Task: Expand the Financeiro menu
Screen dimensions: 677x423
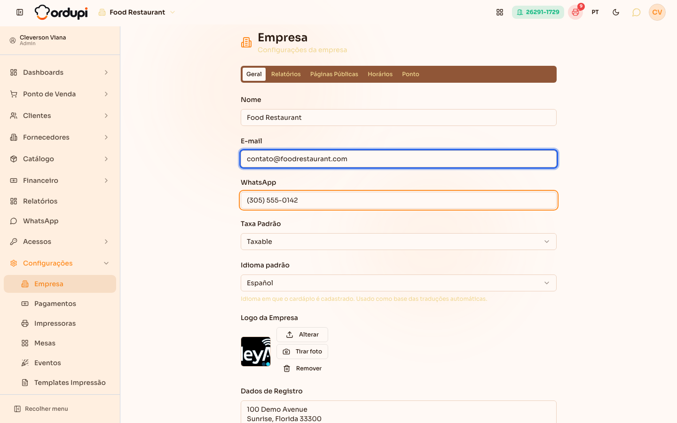Action: pyautogui.click(x=60, y=180)
